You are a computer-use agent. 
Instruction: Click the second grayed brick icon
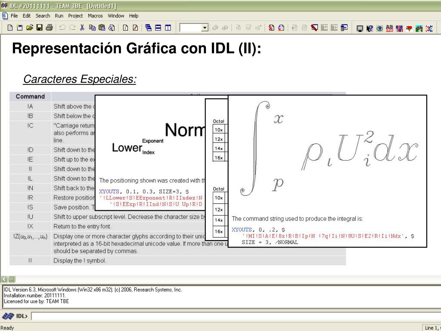(225, 28)
